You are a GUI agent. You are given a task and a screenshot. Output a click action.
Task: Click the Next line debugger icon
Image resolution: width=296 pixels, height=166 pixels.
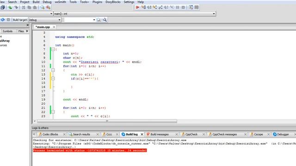click(x=149, y=7)
